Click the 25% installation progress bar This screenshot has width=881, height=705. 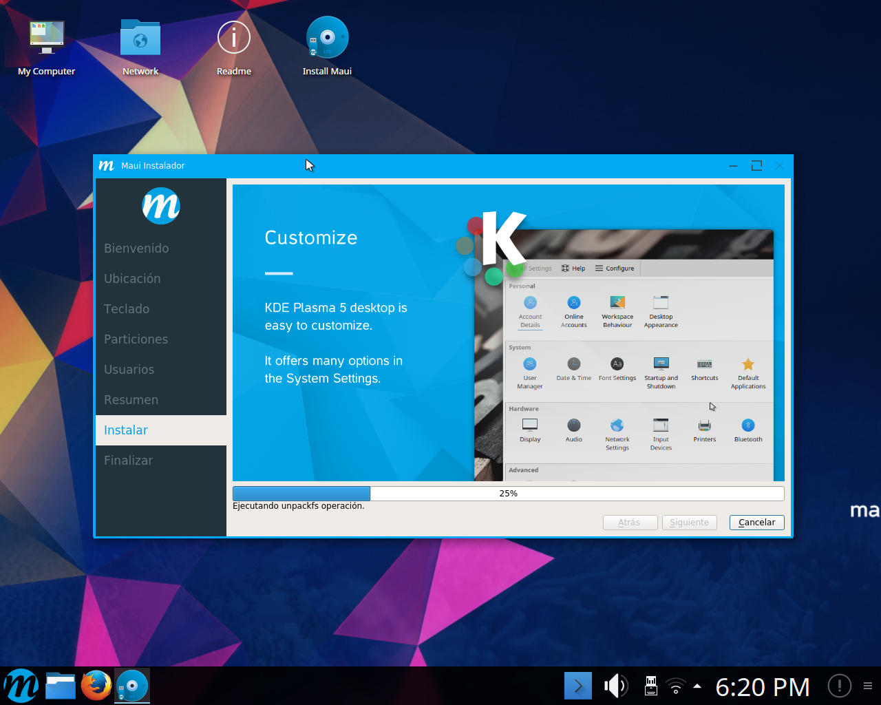(508, 494)
